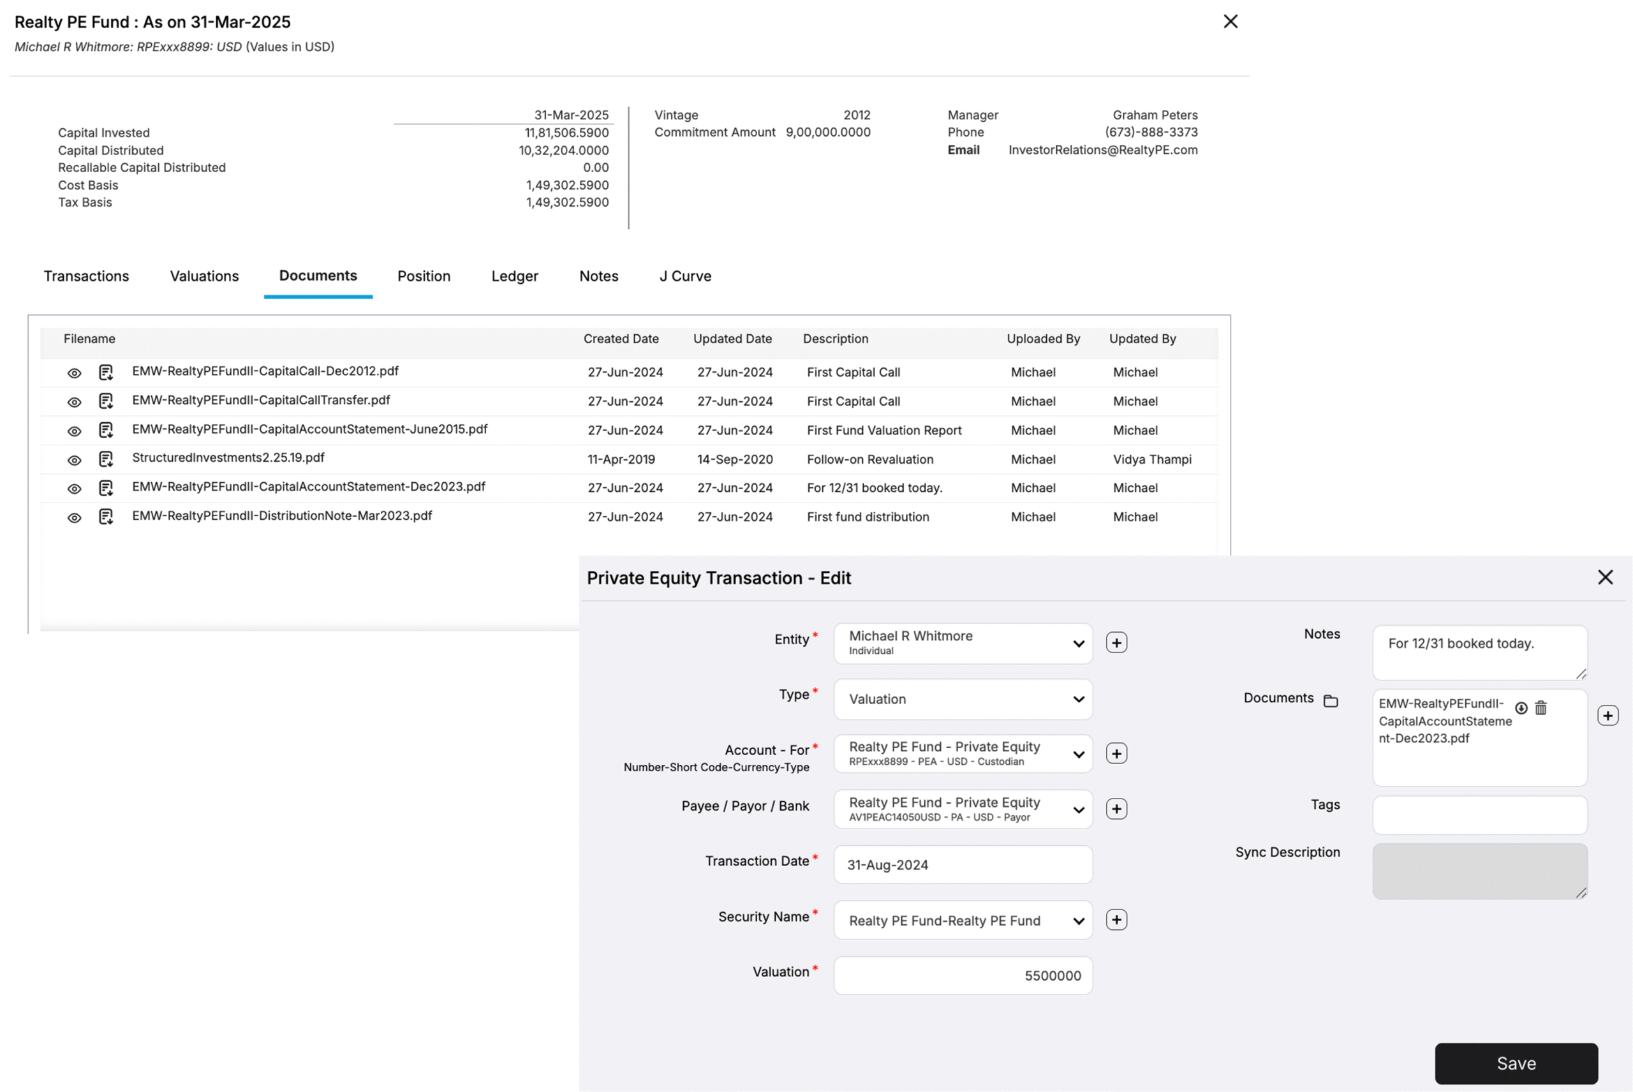Download the StructuredInvestments2.25.19.pdf document
Screen dimensions: 1633x1092
pyautogui.click(x=106, y=459)
